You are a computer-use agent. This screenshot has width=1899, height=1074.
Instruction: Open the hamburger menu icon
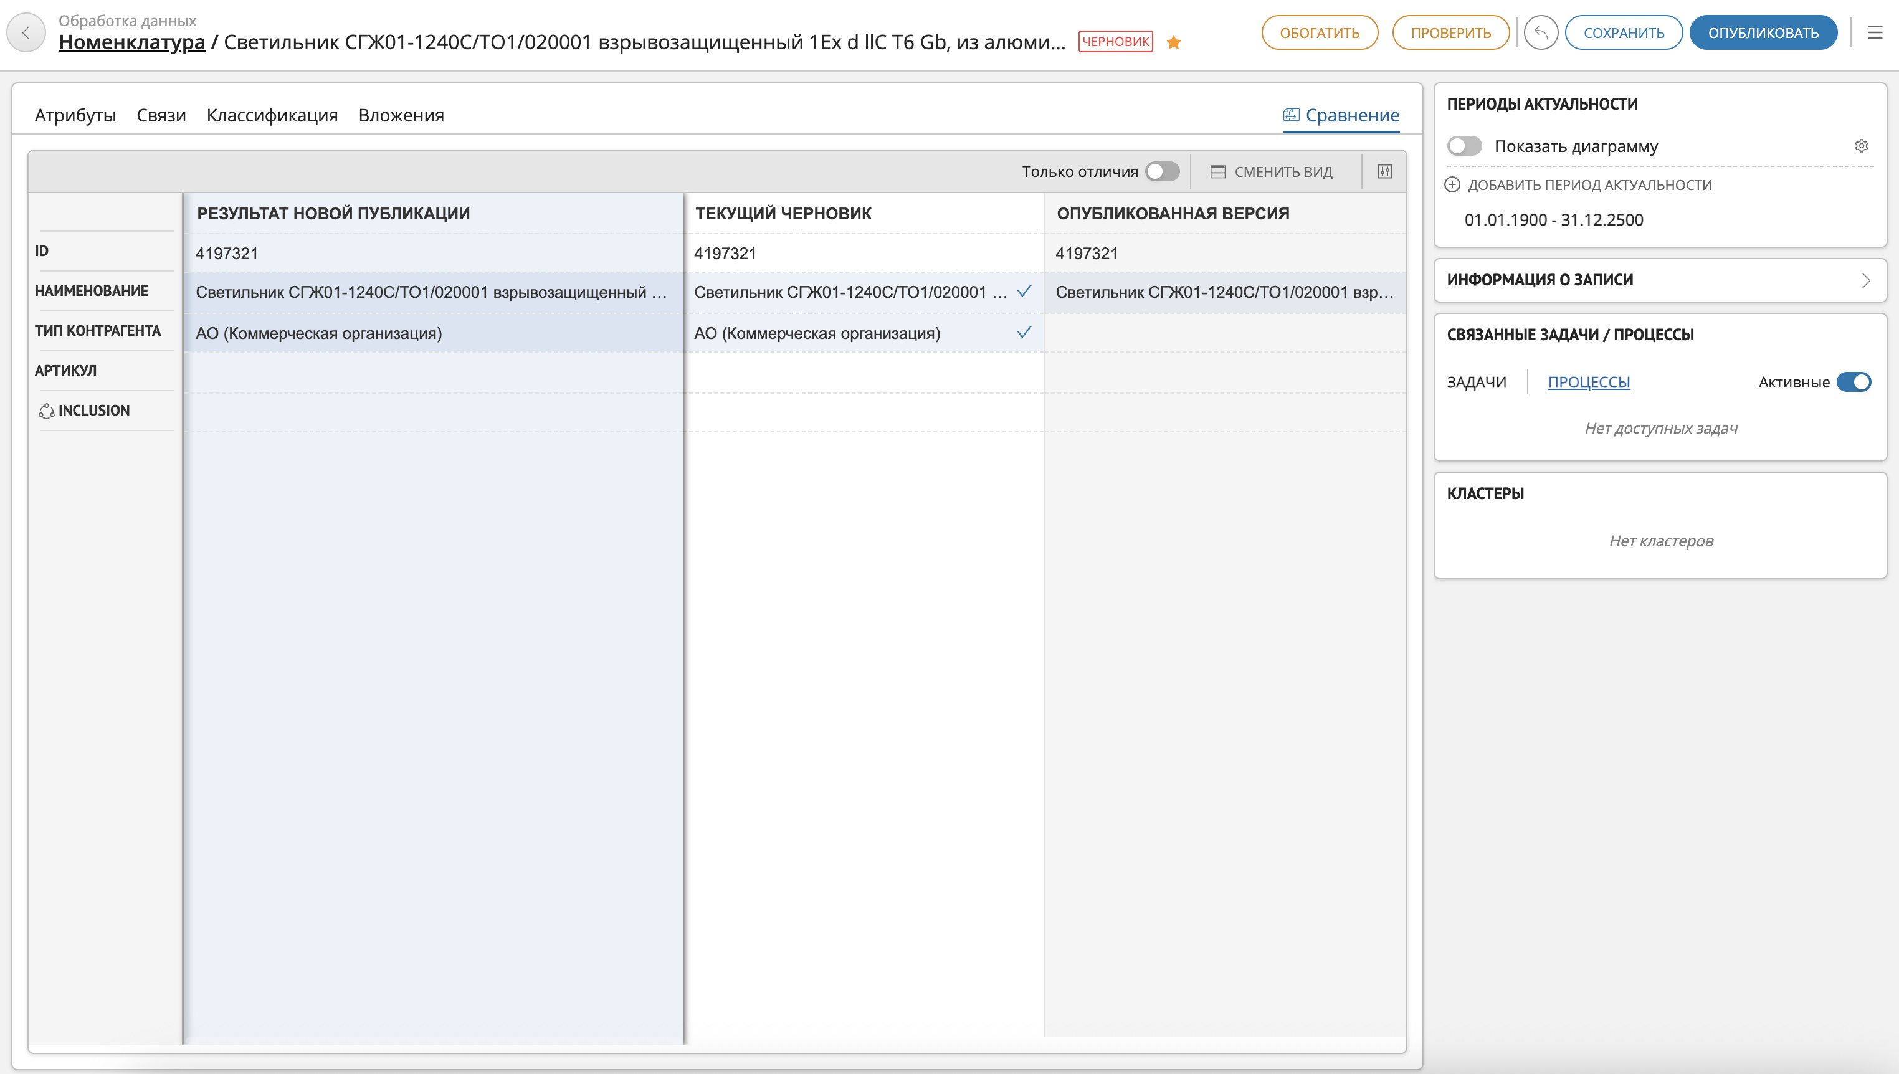1875,32
